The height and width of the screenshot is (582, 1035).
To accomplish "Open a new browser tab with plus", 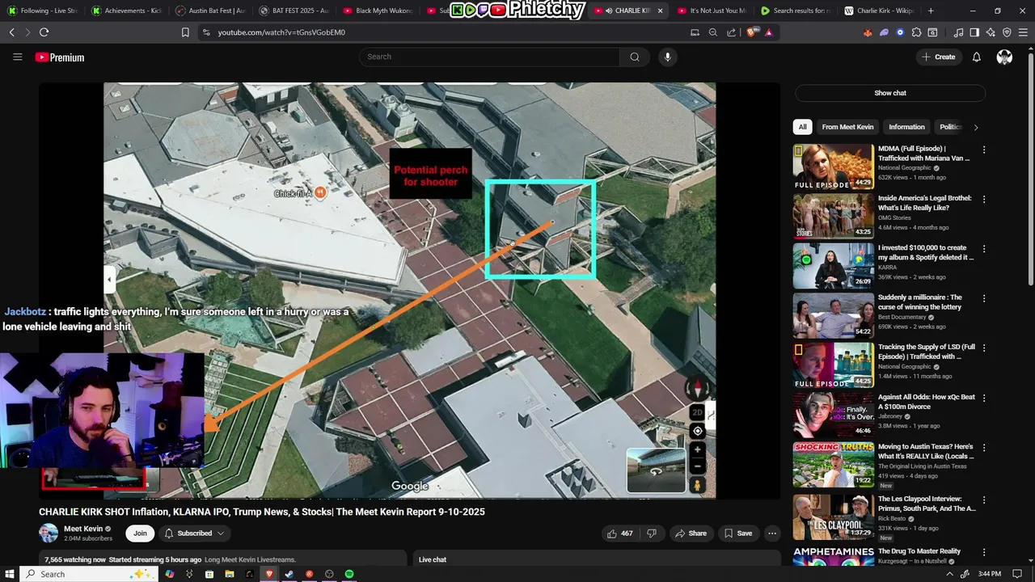I will (931, 11).
